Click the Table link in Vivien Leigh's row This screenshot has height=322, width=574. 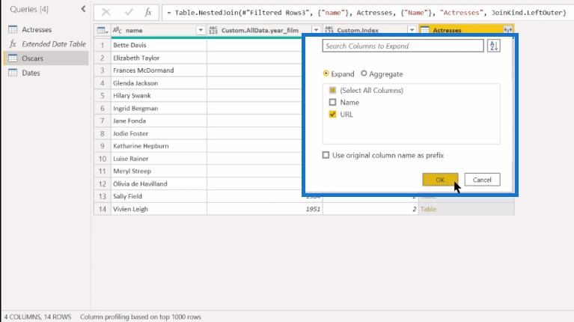(x=428, y=209)
